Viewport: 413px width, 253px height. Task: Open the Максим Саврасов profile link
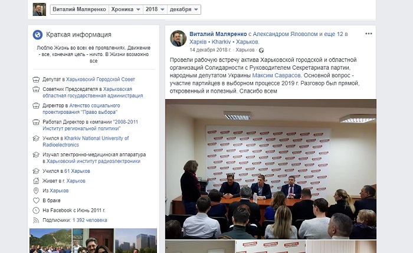pyautogui.click(x=276, y=75)
